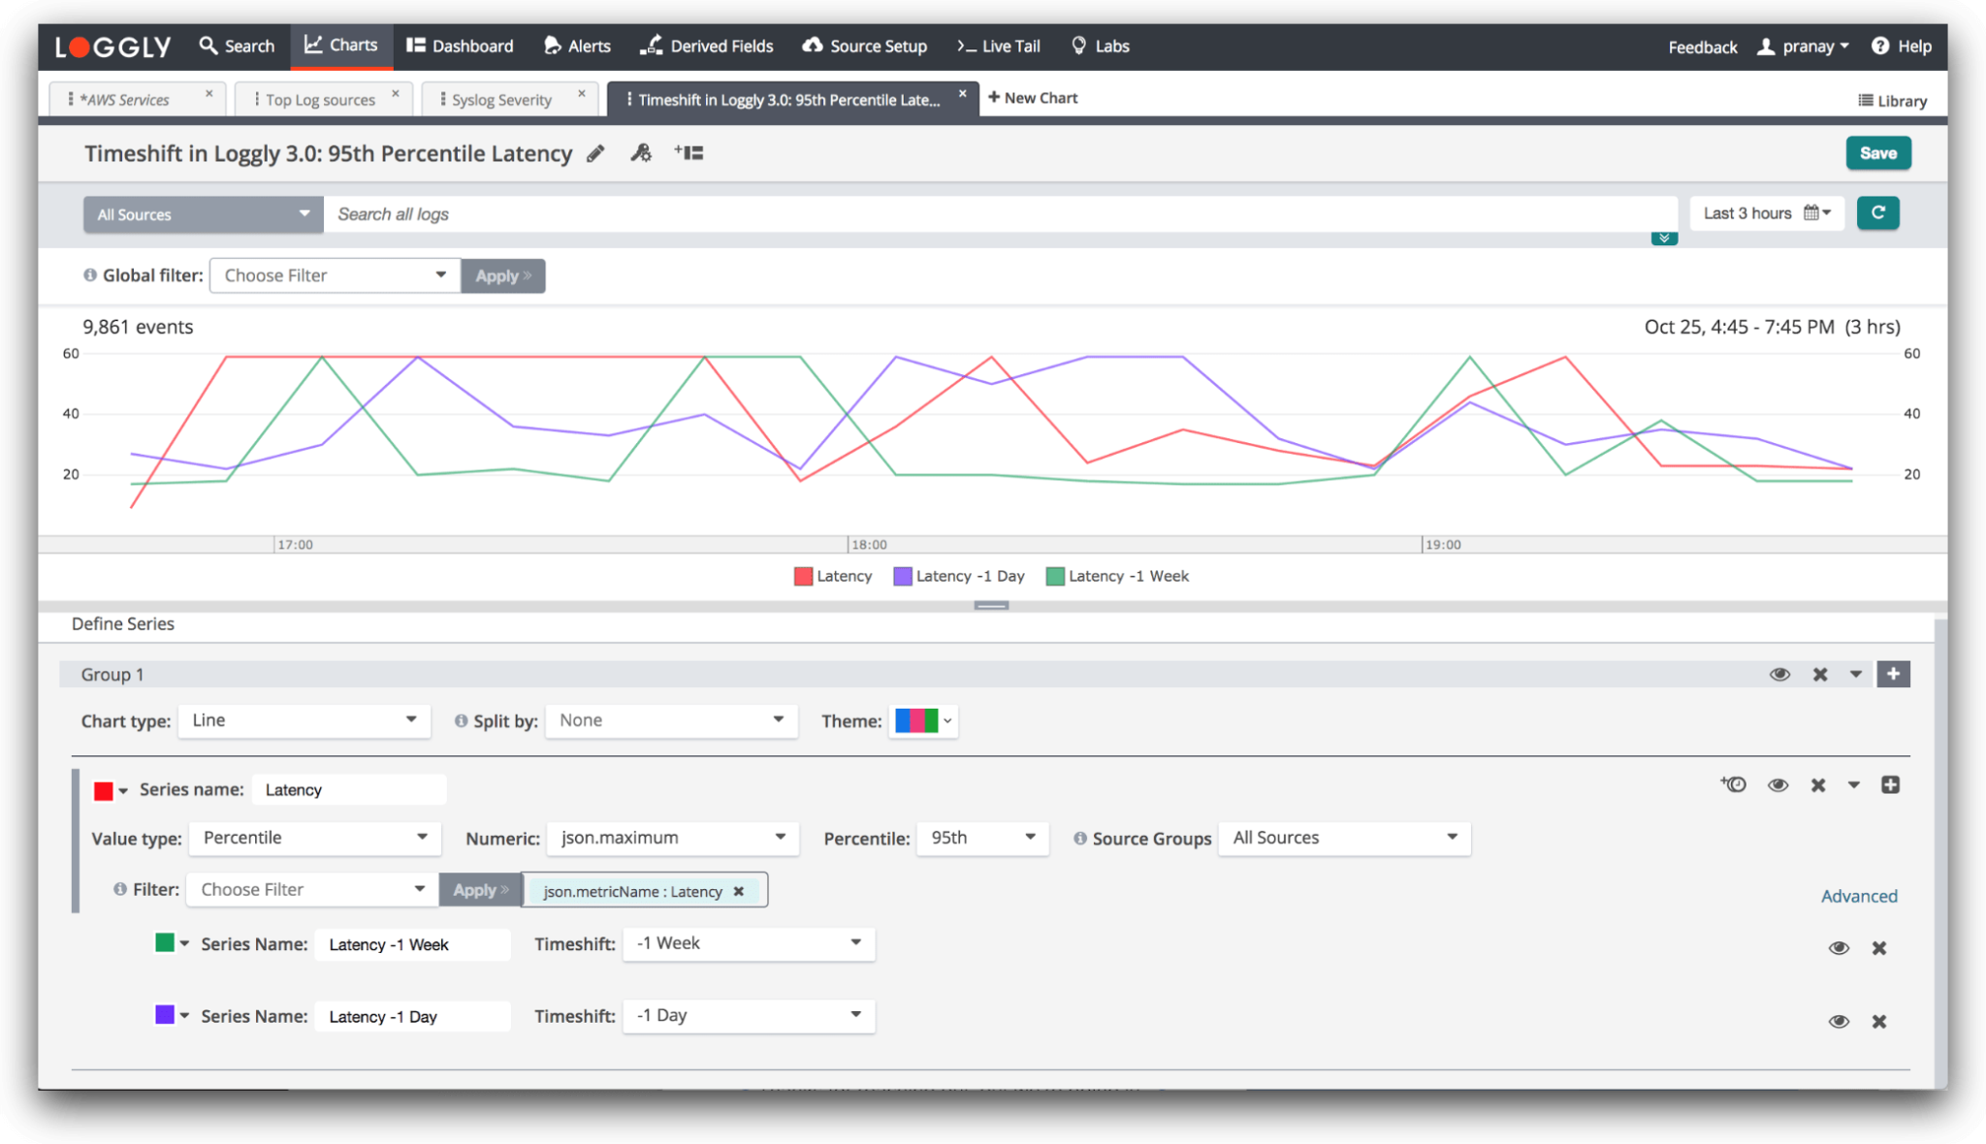Open the Source Setup section in the navigation
Image resolution: width=1986 pixels, height=1144 pixels.
(x=863, y=46)
